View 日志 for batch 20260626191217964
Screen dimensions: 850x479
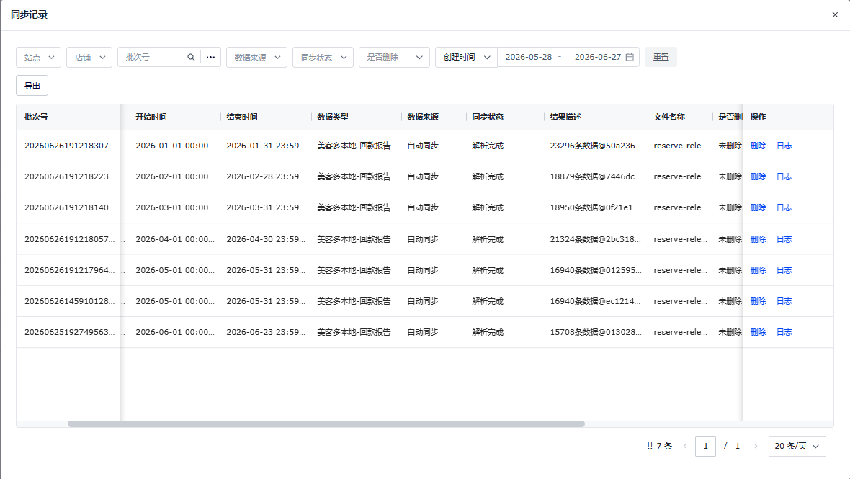pyautogui.click(x=784, y=270)
